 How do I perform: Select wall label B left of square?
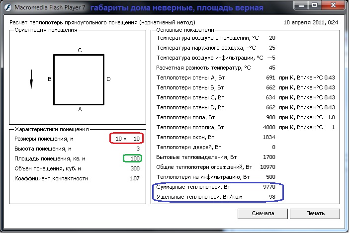pos(49,79)
